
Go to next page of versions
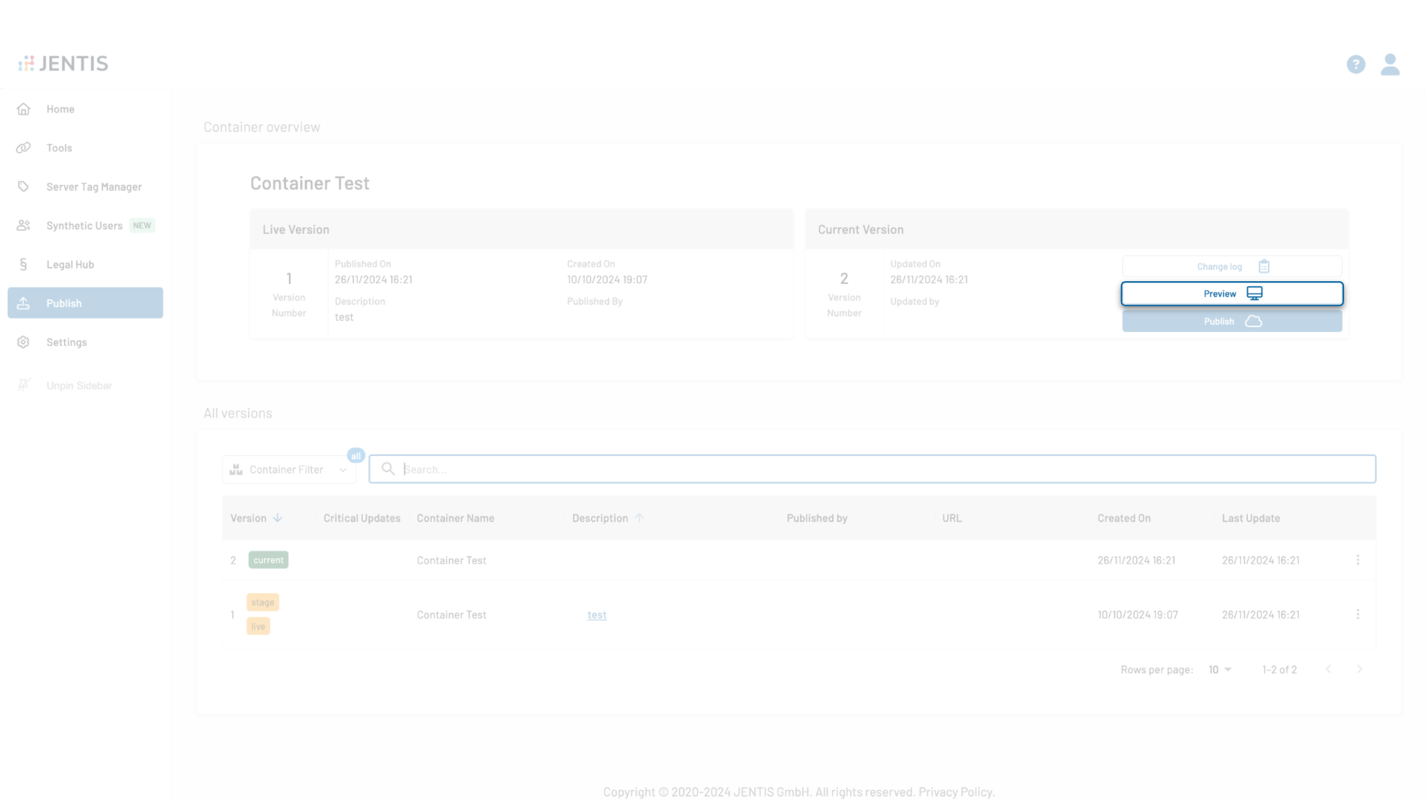(x=1359, y=668)
